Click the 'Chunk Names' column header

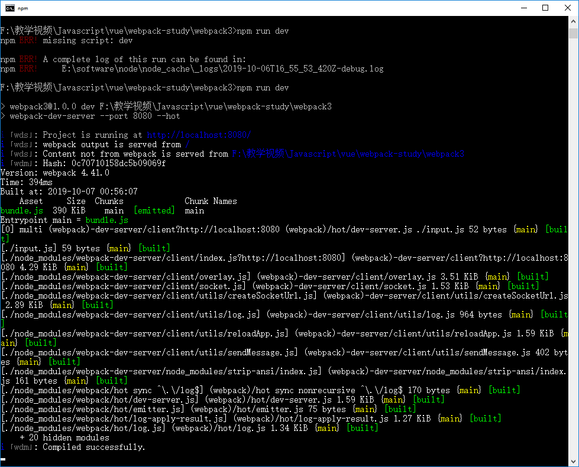pos(211,201)
